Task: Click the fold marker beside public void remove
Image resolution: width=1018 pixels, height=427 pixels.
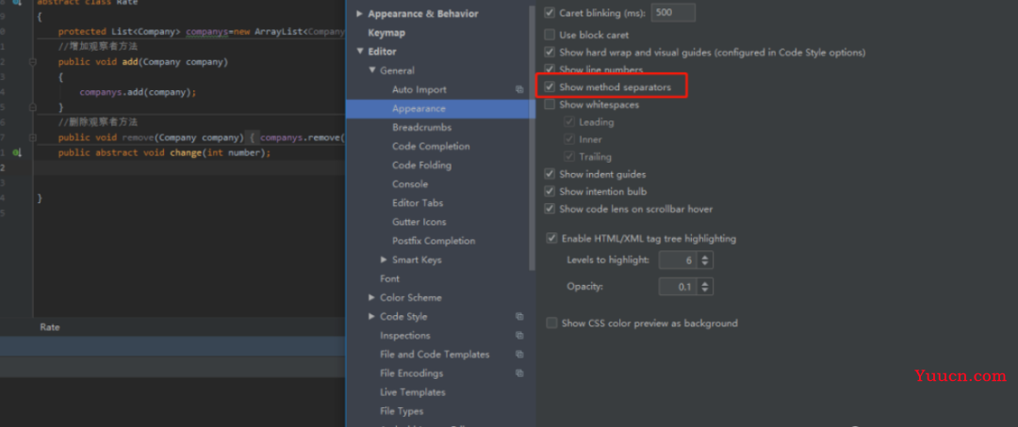Action: [x=32, y=137]
